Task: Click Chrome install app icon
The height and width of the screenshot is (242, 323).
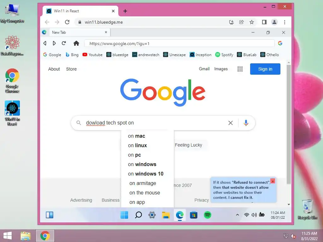Action: (231, 22)
